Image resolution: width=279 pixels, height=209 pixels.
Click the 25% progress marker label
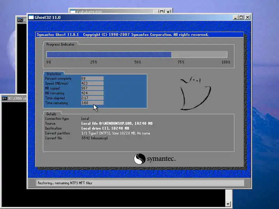93,62
